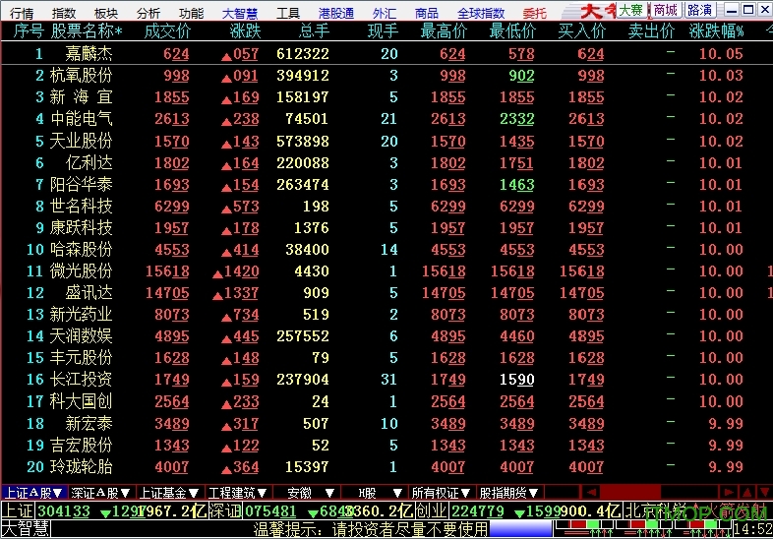Select stock row 长江投资
773x539 pixels.
(x=386, y=380)
